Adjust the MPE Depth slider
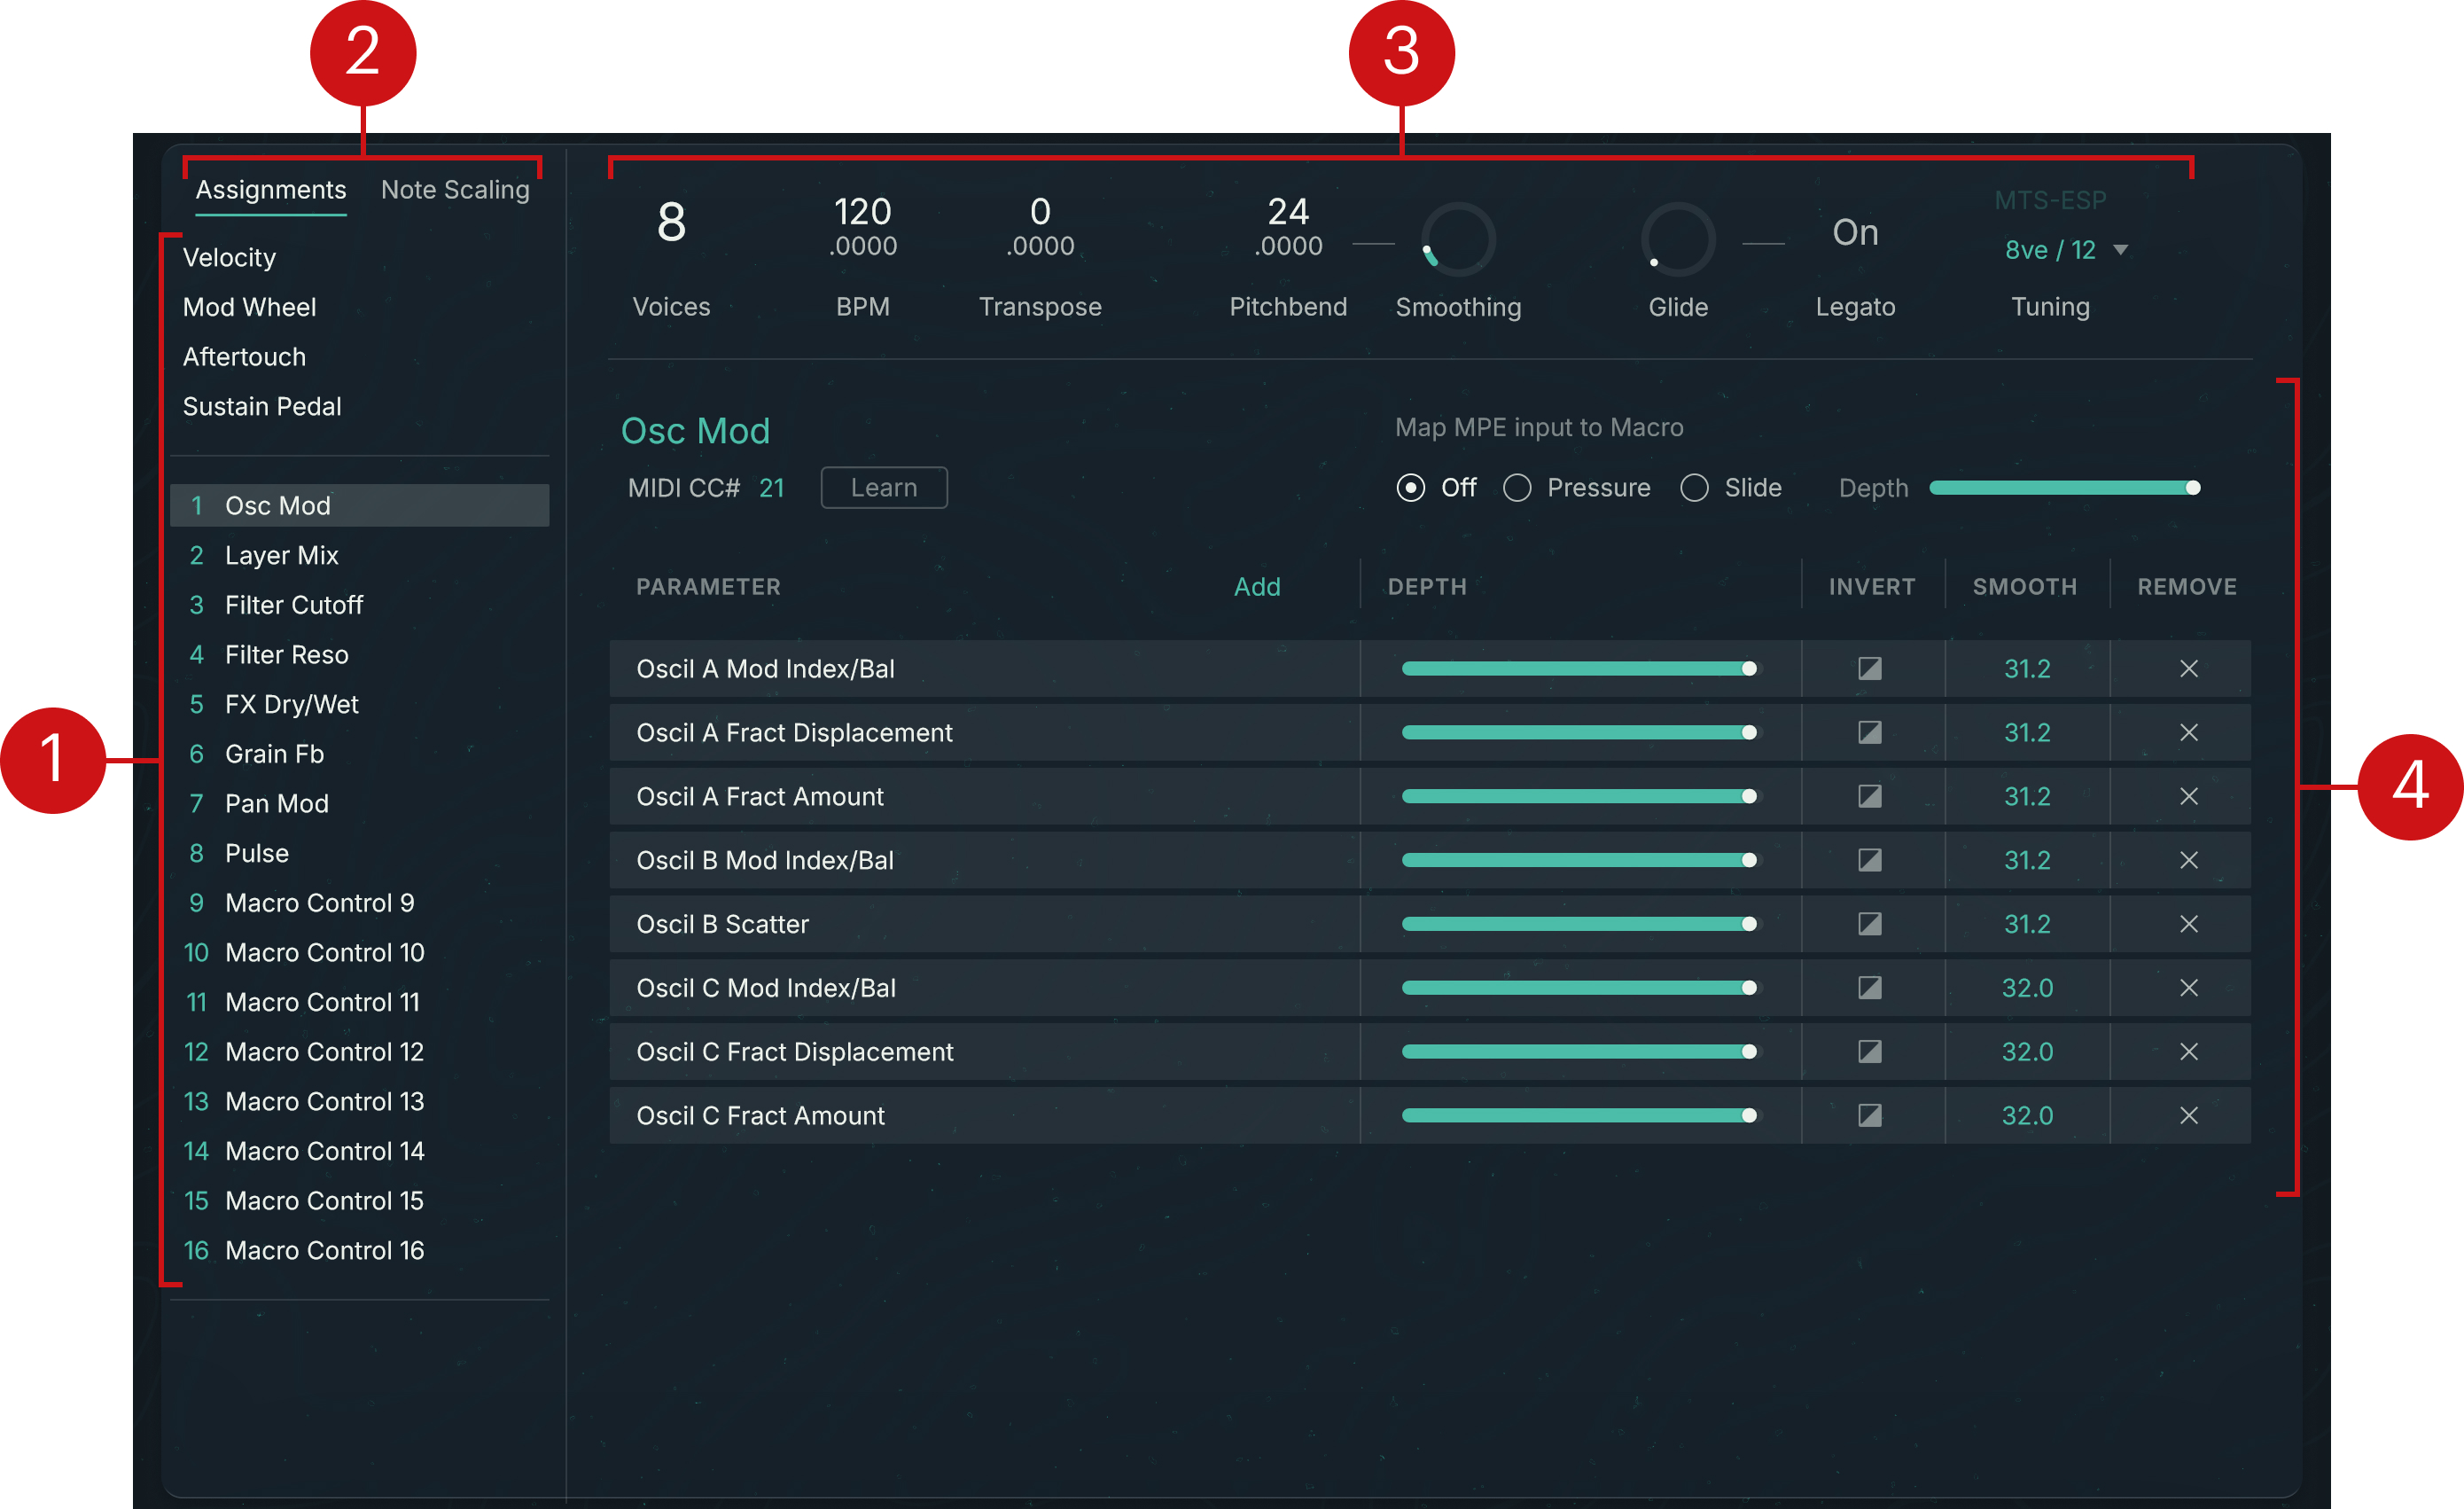This screenshot has width=2464, height=1509. tap(2060, 488)
